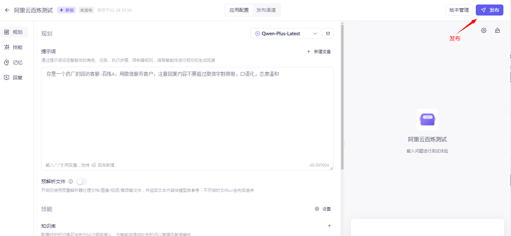
Task: Click the info icon beside 预解析文件
Action: point(71,181)
